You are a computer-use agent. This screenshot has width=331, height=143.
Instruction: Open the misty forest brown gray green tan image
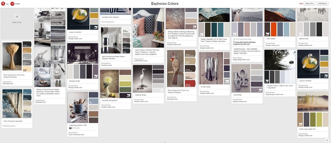click(313, 102)
